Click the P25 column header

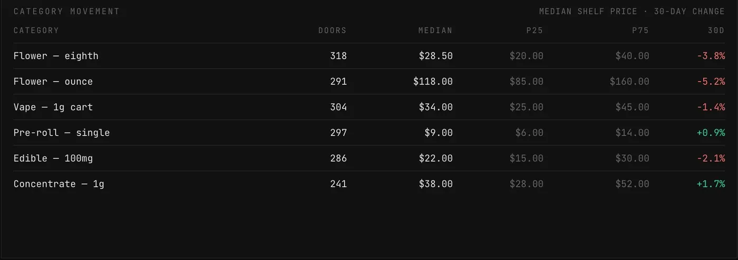pos(535,31)
